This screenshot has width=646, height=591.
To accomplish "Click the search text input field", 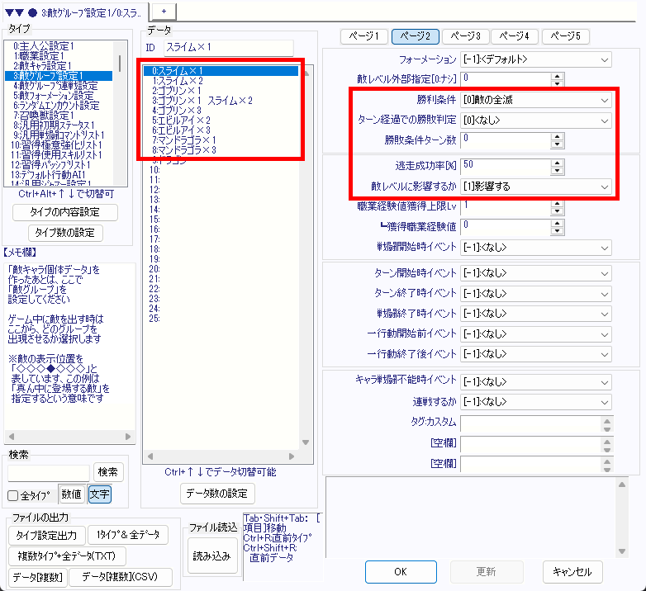I will point(49,472).
